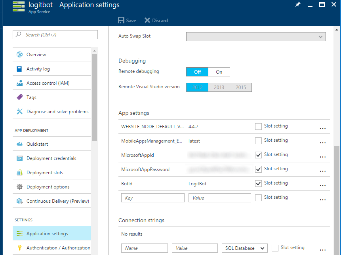Click the left menu scrollbar thumb
The image size is (341, 255).
click(94, 97)
